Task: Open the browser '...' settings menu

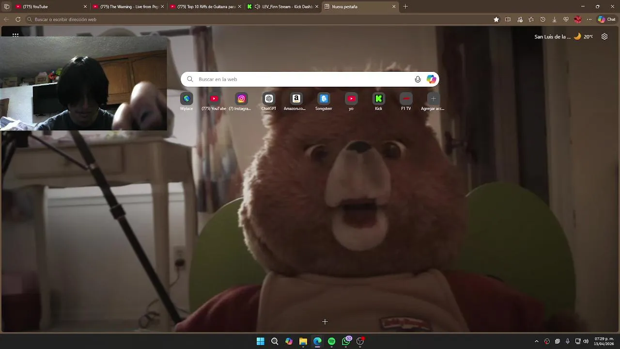Action: (x=589, y=19)
